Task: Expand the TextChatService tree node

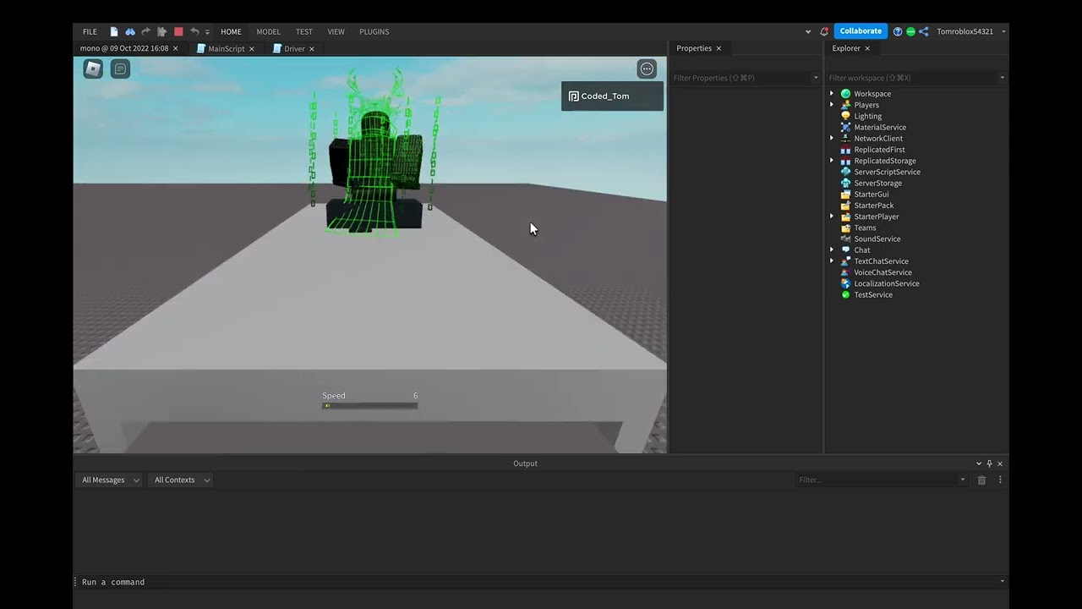Action: point(832,261)
